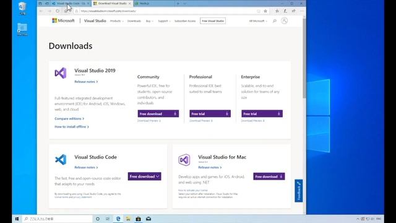
Task: Click the Cortana circle on taskbar
Action: [x=98, y=219]
